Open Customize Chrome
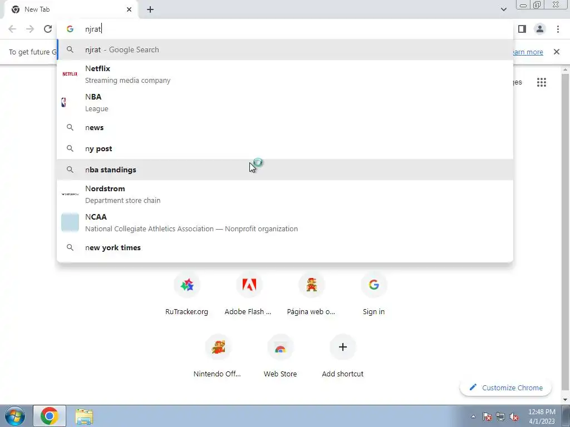The height and width of the screenshot is (427, 570). [x=505, y=388]
